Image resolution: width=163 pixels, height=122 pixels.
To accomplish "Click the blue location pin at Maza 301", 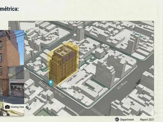I will pyautogui.click(x=51, y=83).
